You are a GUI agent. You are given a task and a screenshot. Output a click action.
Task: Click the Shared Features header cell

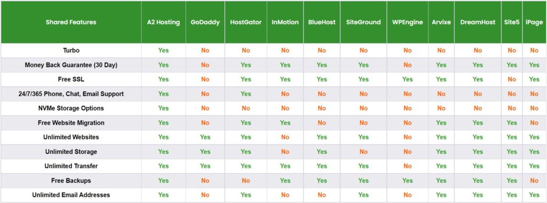[x=71, y=22]
